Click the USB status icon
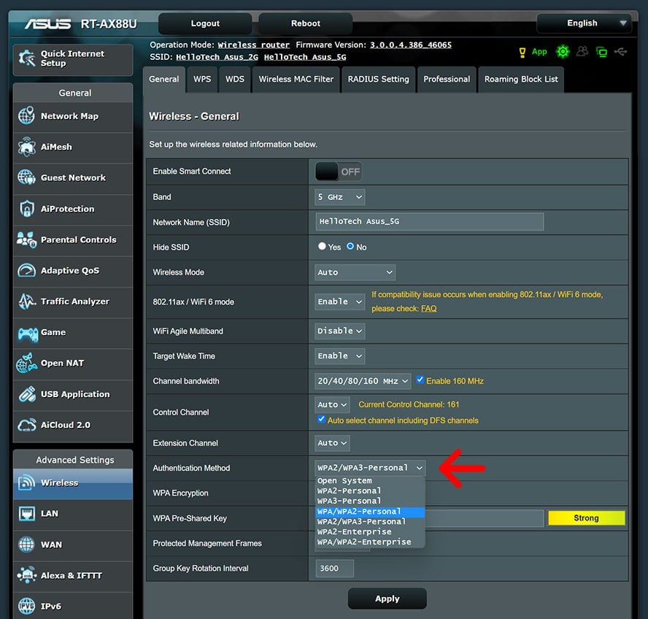The width and height of the screenshot is (648, 619). (x=620, y=52)
